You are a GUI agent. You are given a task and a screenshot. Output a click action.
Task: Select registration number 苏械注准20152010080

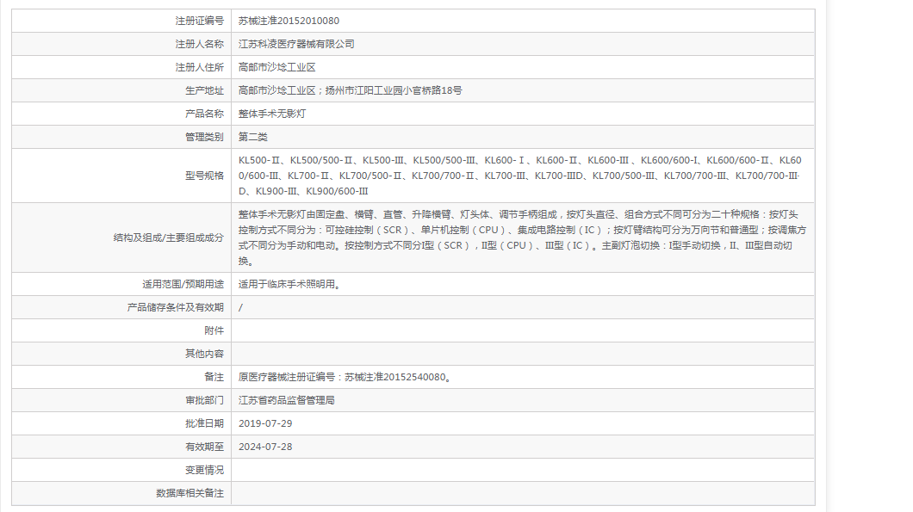pos(289,21)
